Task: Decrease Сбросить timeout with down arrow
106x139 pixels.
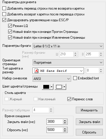Action: (65, 131)
